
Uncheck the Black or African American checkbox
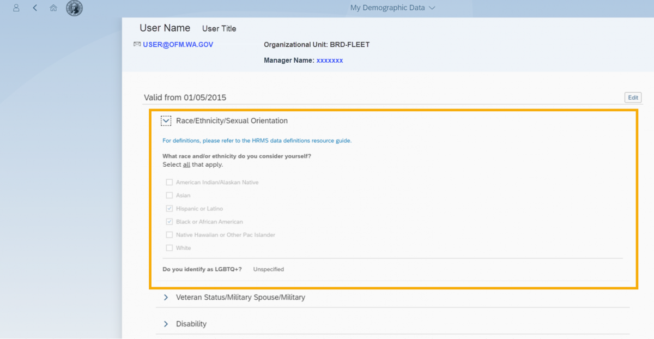[169, 222]
